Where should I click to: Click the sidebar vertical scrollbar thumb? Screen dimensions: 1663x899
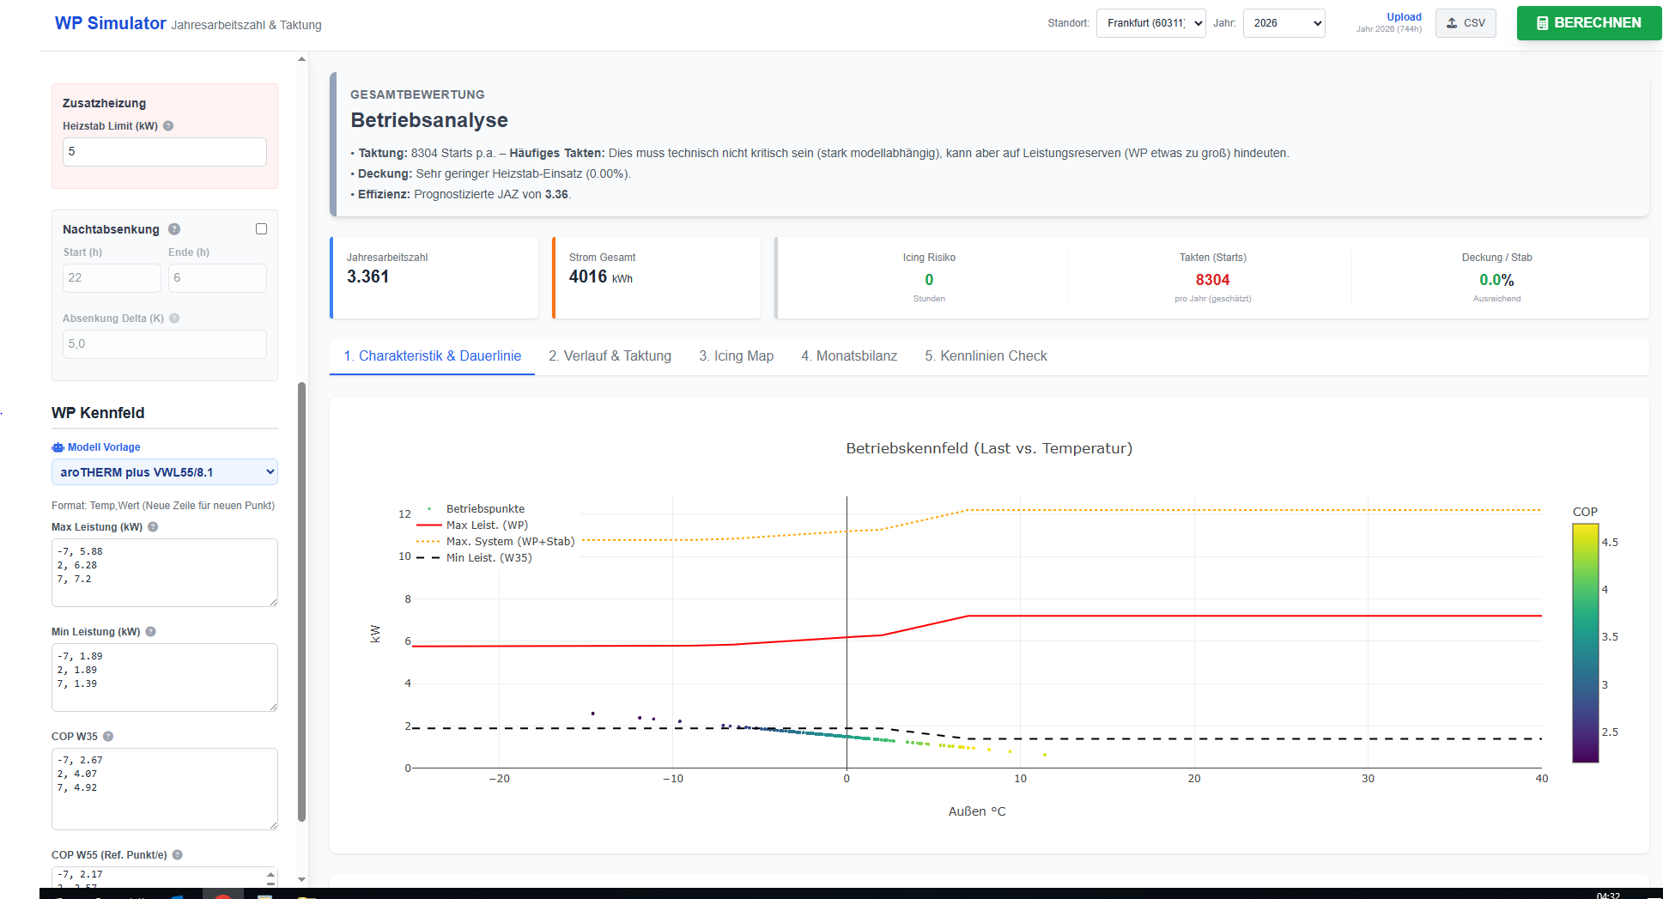pyautogui.click(x=301, y=601)
